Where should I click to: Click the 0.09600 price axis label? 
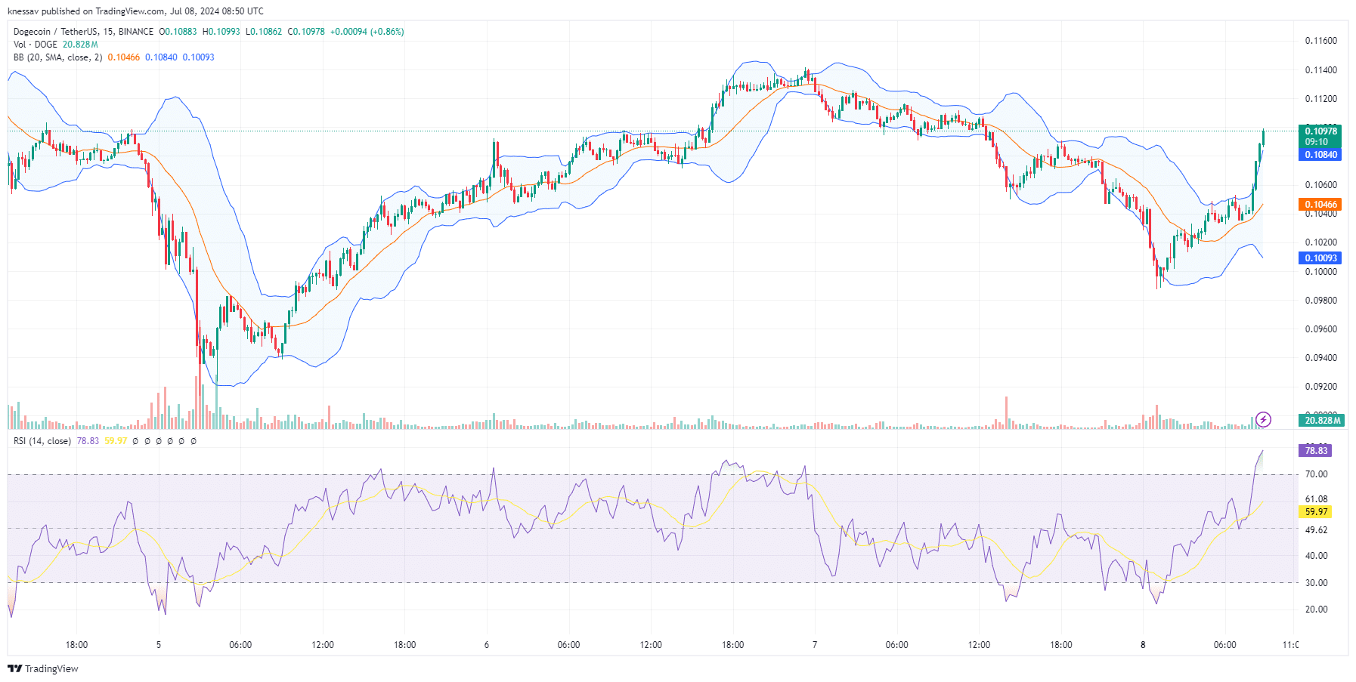click(x=1321, y=329)
